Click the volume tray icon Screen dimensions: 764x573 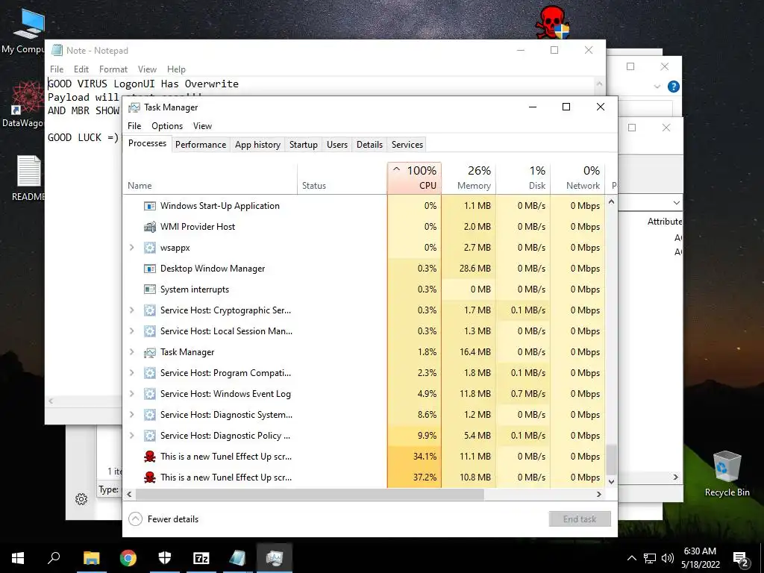(x=668, y=558)
